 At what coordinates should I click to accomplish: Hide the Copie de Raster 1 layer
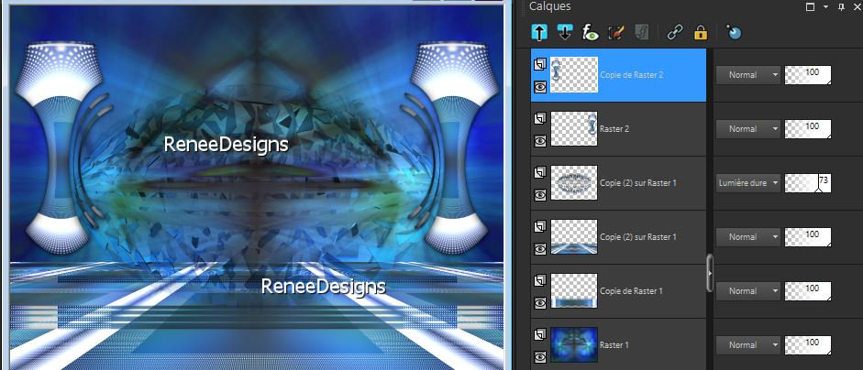coord(539,302)
